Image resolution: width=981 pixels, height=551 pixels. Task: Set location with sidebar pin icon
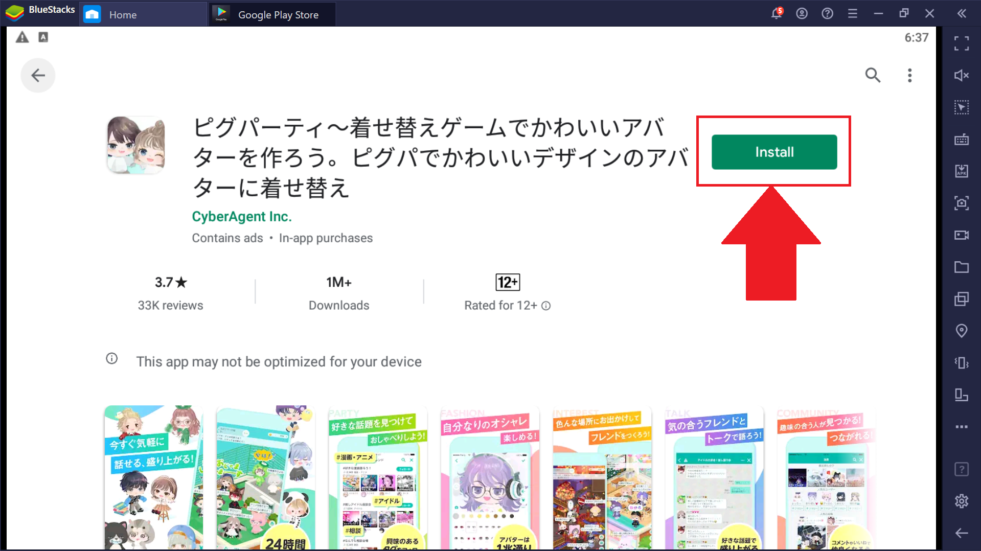[962, 331]
